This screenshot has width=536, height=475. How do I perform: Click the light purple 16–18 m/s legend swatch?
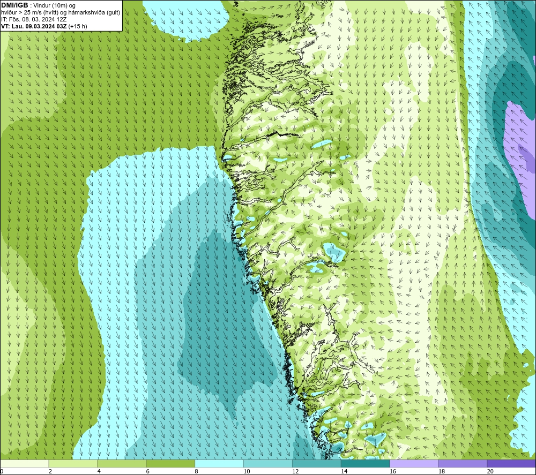coord(414,463)
